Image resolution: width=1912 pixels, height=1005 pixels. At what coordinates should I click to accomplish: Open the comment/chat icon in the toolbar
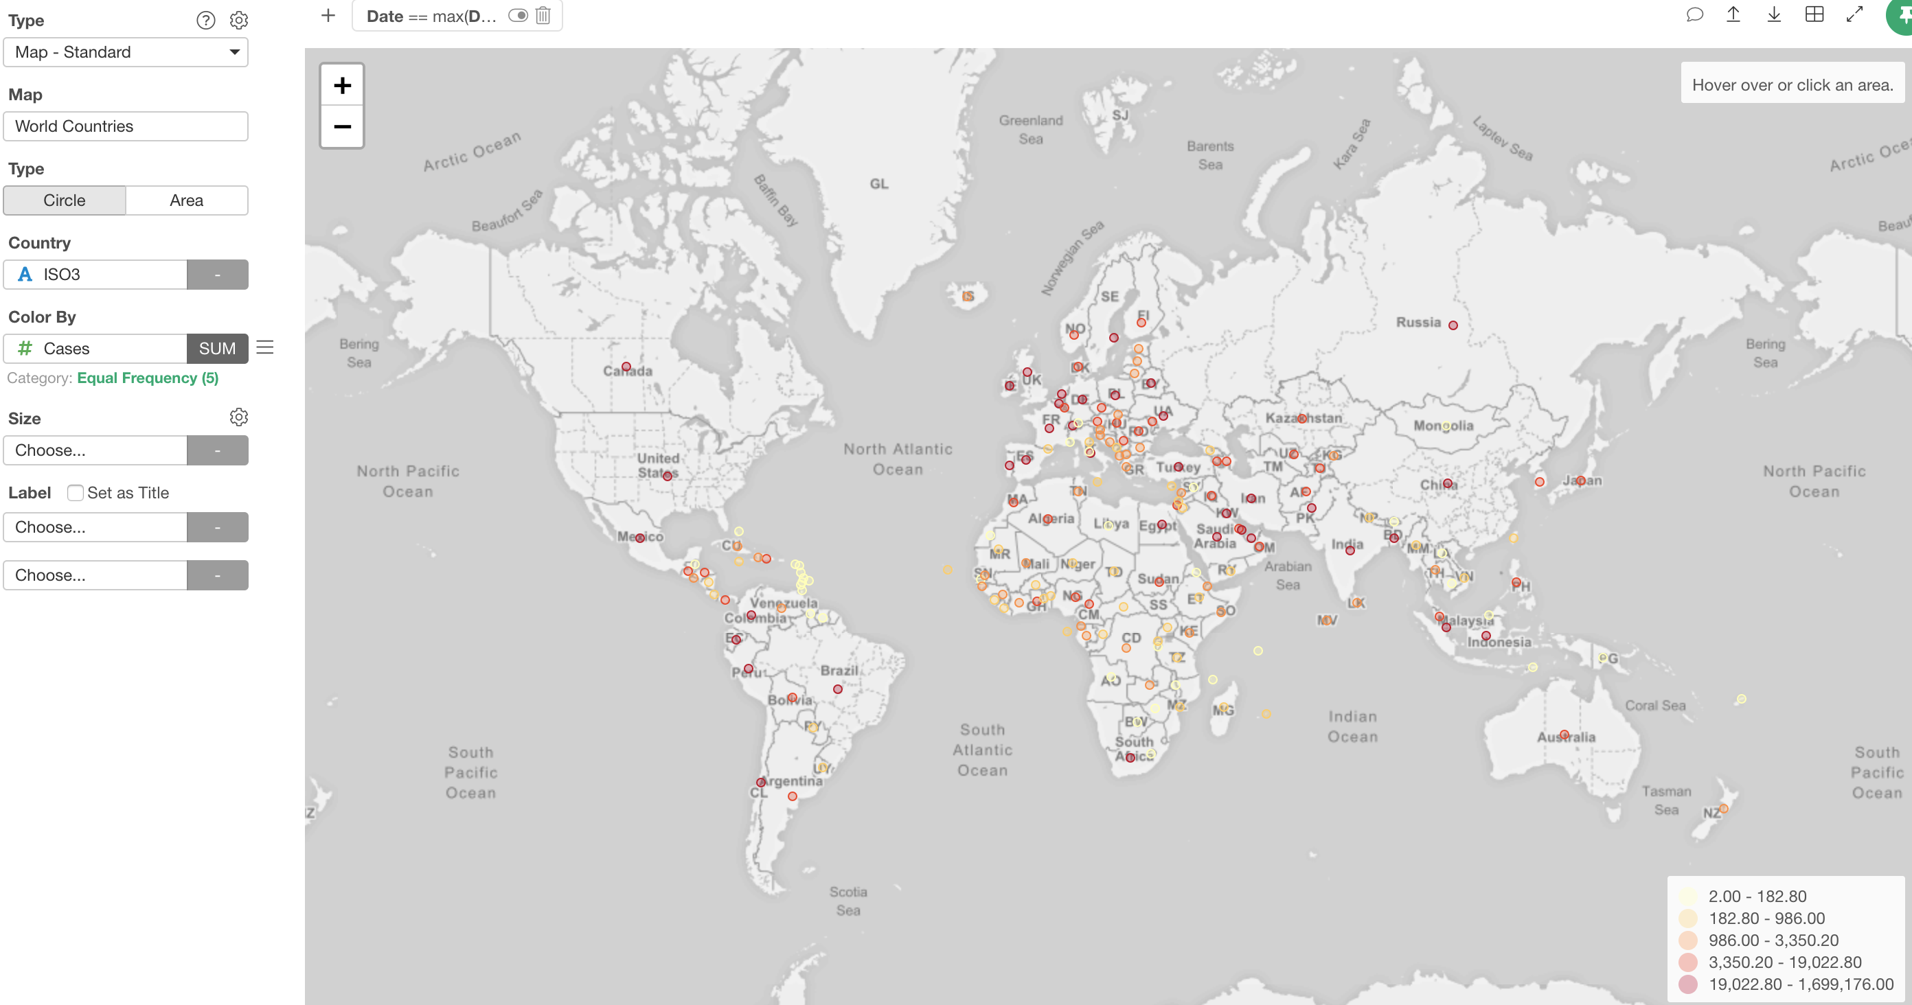click(1695, 15)
